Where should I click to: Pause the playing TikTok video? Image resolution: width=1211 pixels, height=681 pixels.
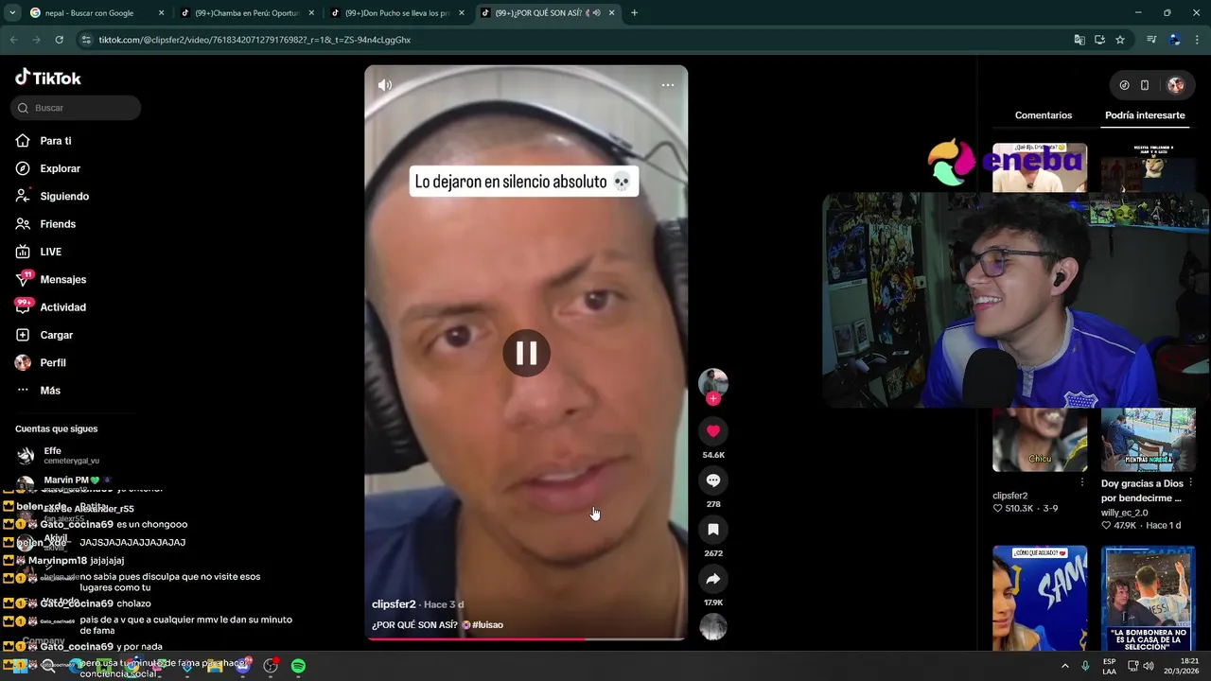click(x=526, y=354)
